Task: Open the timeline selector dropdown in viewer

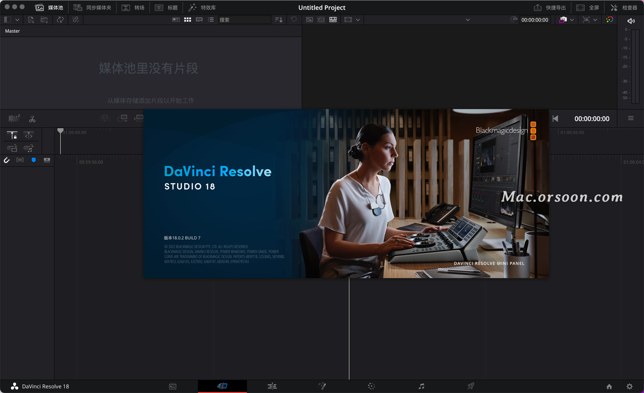Action: click(x=468, y=20)
